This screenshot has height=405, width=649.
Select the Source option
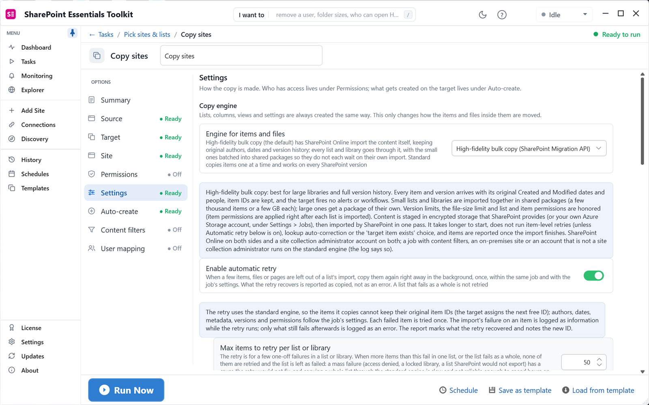(x=136, y=119)
